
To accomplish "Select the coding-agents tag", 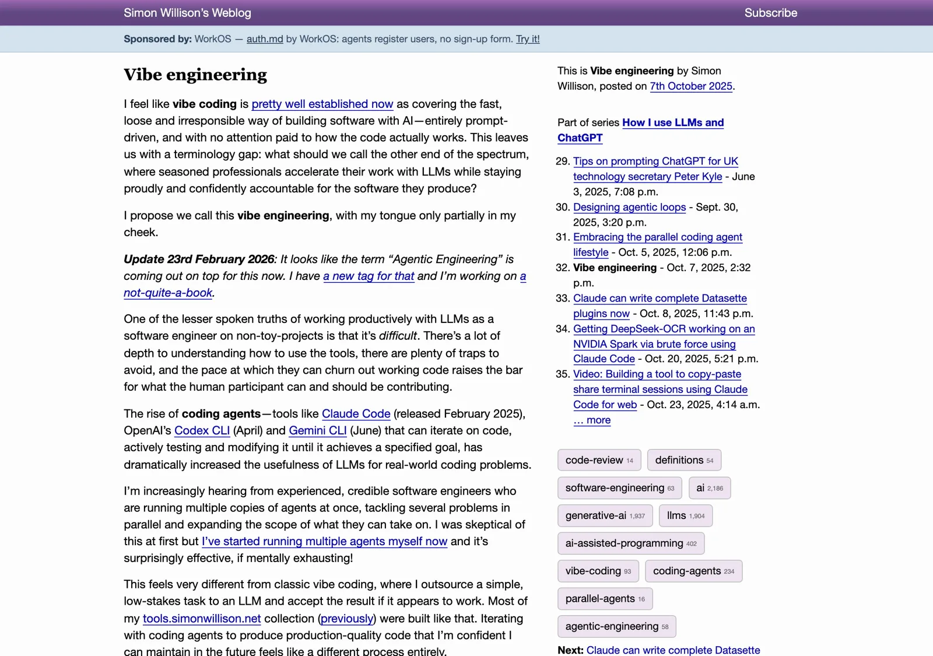I will (x=694, y=571).
